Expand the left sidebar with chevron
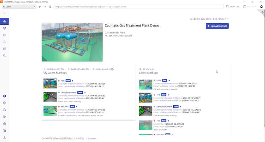This screenshot has width=265, height=142. pyautogui.click(x=4, y=13)
